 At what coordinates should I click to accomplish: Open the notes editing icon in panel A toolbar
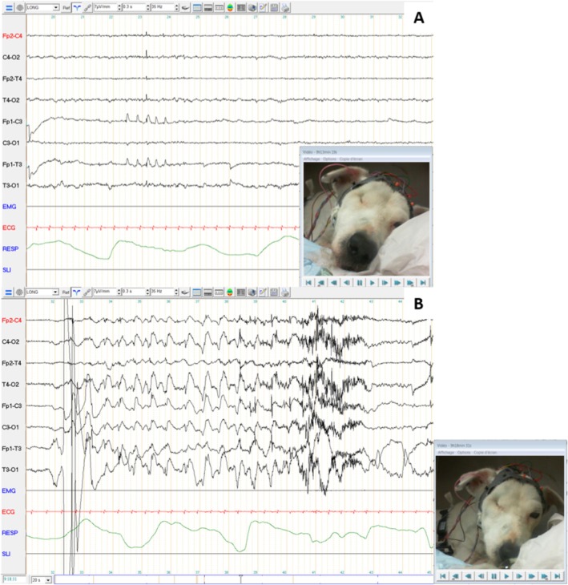[263, 7]
